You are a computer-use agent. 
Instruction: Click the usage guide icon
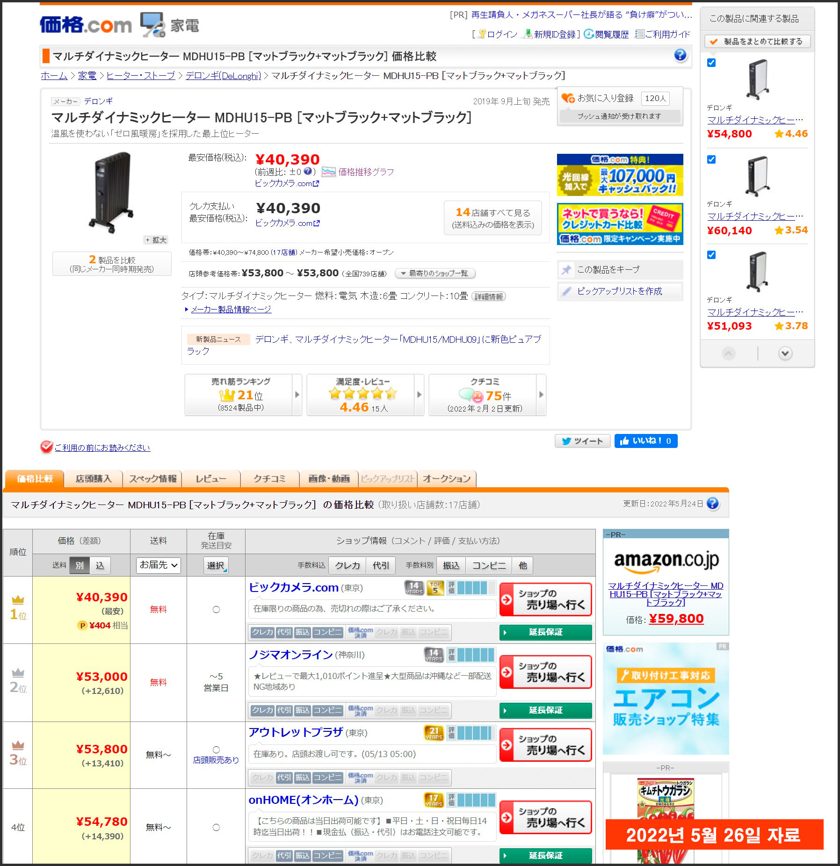pos(639,34)
